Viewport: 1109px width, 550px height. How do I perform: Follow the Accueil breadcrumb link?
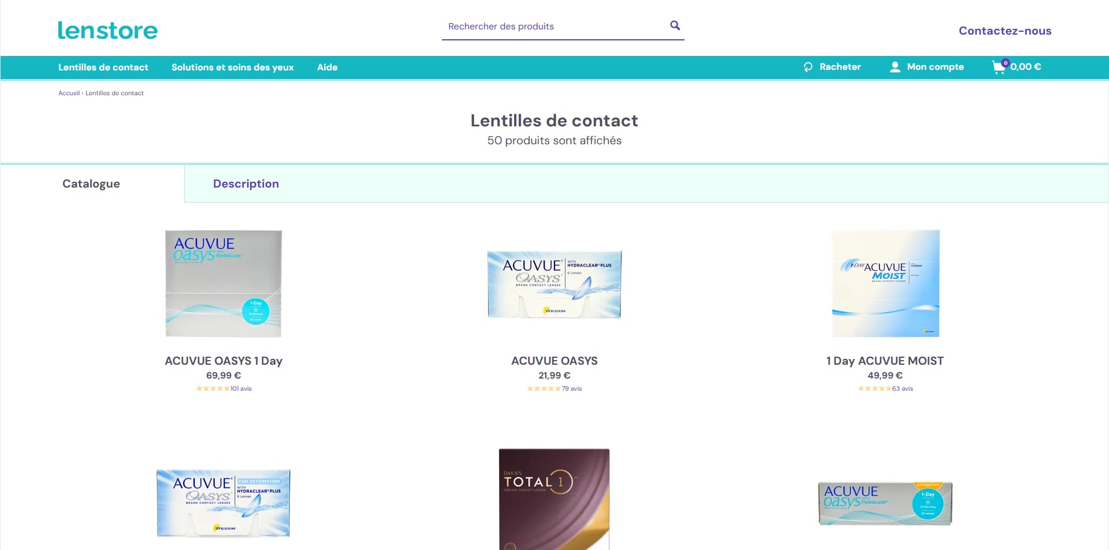(69, 93)
